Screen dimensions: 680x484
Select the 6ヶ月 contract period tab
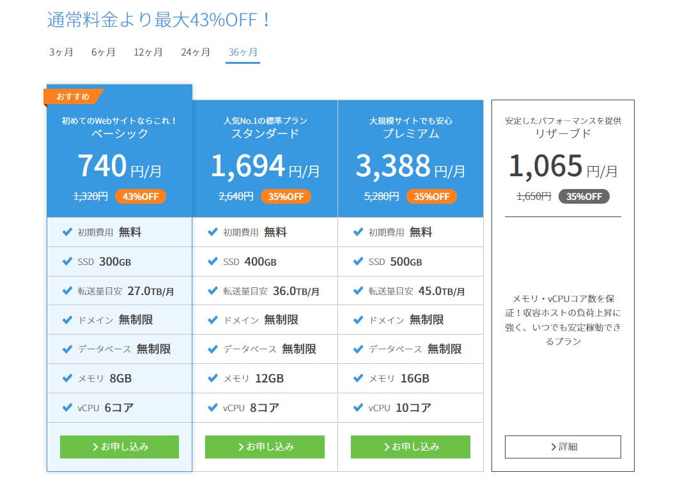[104, 52]
